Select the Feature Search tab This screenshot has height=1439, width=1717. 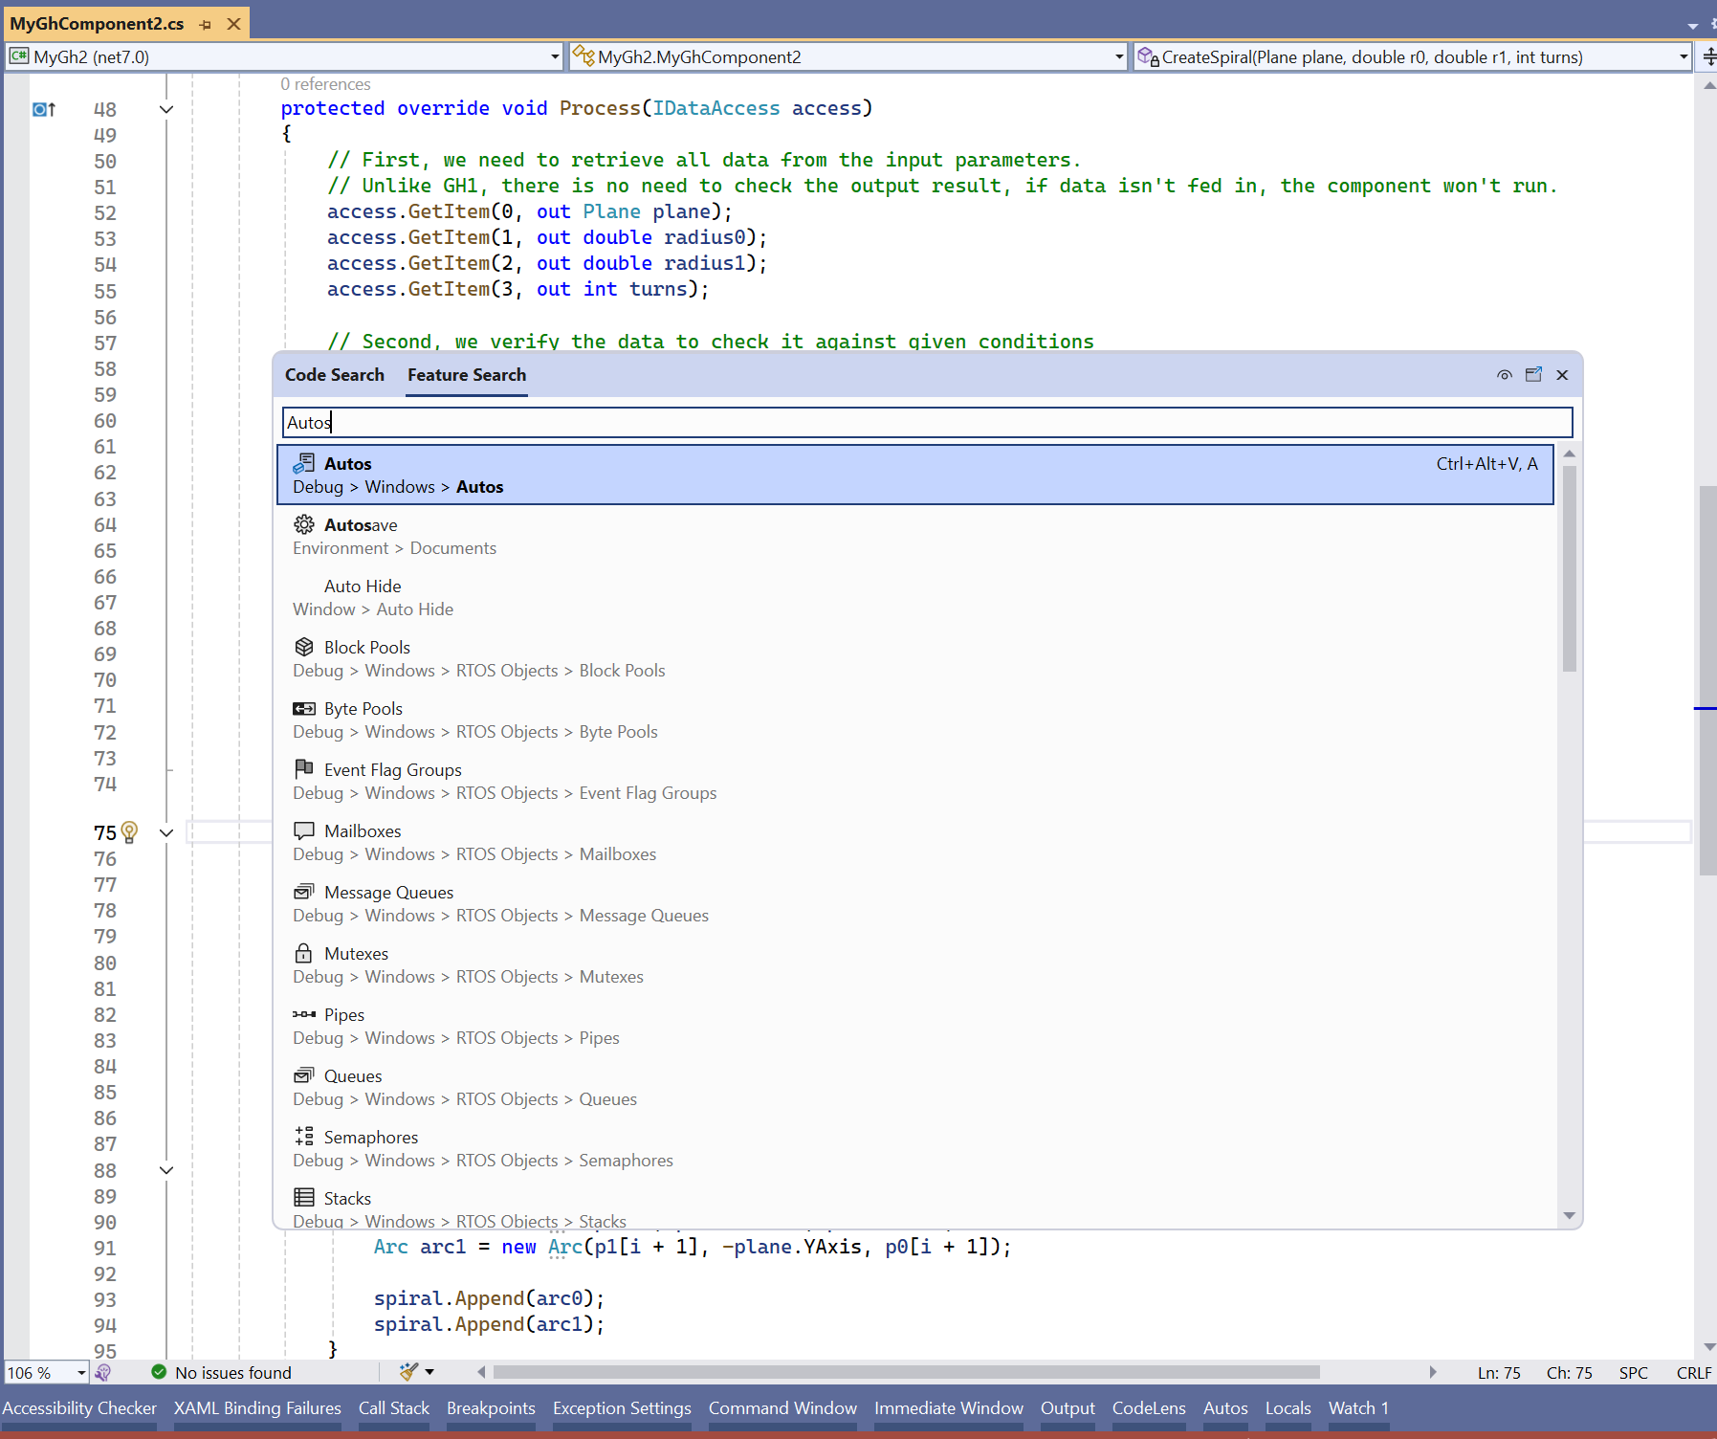[467, 375]
